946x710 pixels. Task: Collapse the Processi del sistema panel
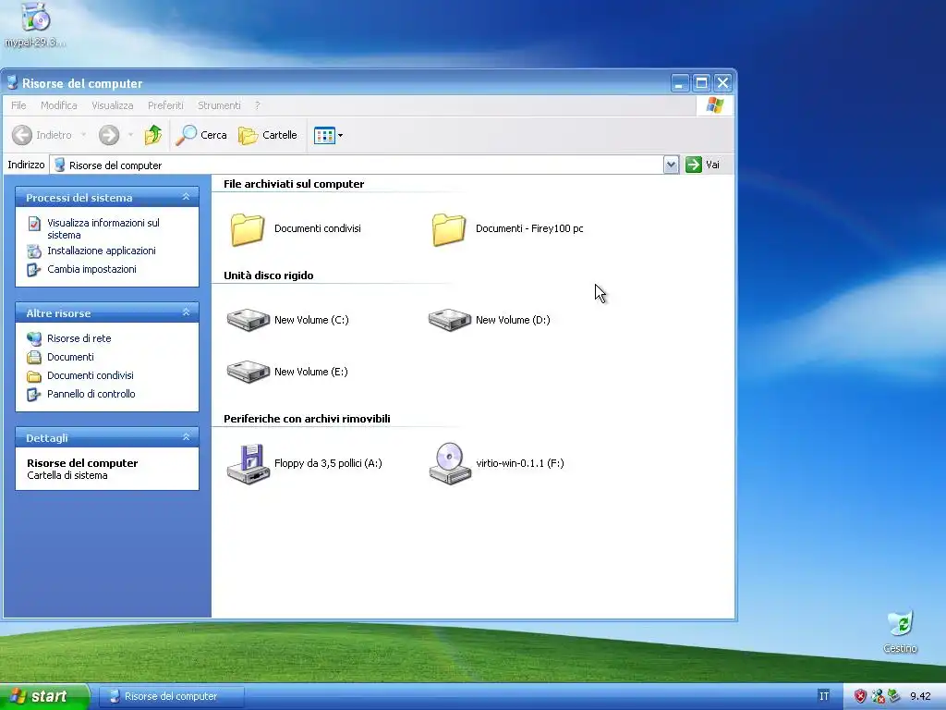(186, 197)
